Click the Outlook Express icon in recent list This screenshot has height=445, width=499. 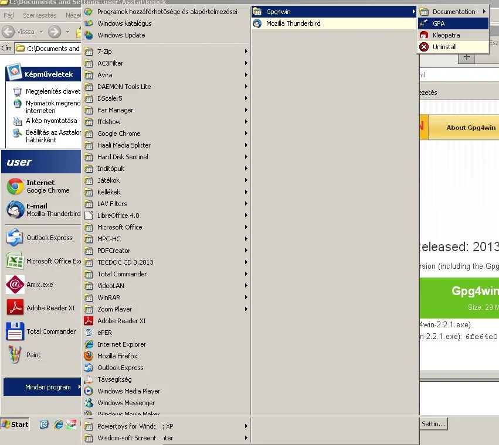pos(15,238)
